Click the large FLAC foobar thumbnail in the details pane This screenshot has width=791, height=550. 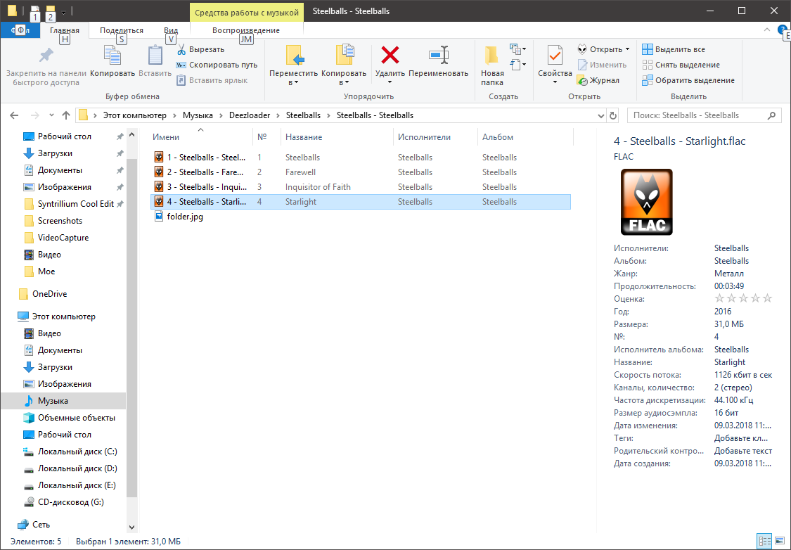(x=646, y=202)
